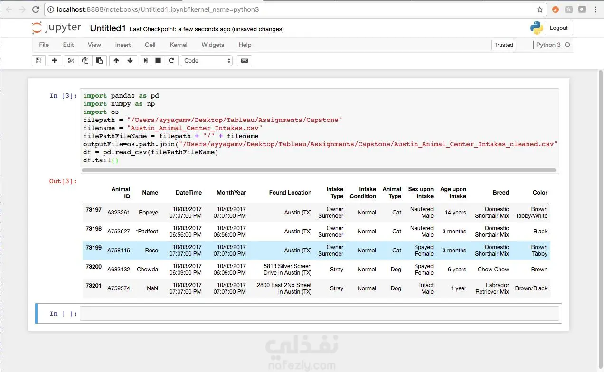The height and width of the screenshot is (372, 604).
Task: Click the name cell Popeye
Action: 149,213
